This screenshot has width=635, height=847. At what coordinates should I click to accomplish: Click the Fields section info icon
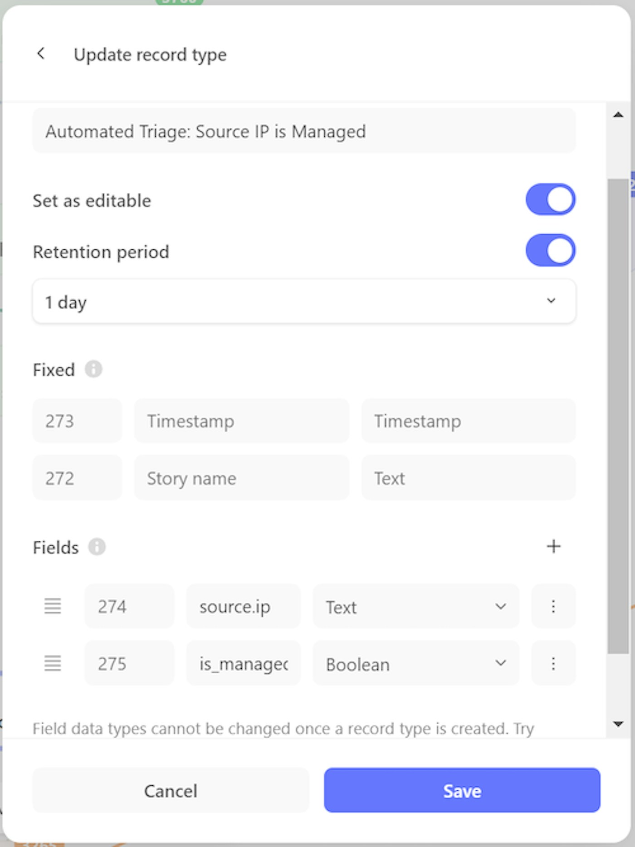coord(97,546)
